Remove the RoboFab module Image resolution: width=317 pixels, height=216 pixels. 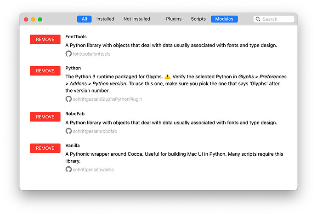45,117
